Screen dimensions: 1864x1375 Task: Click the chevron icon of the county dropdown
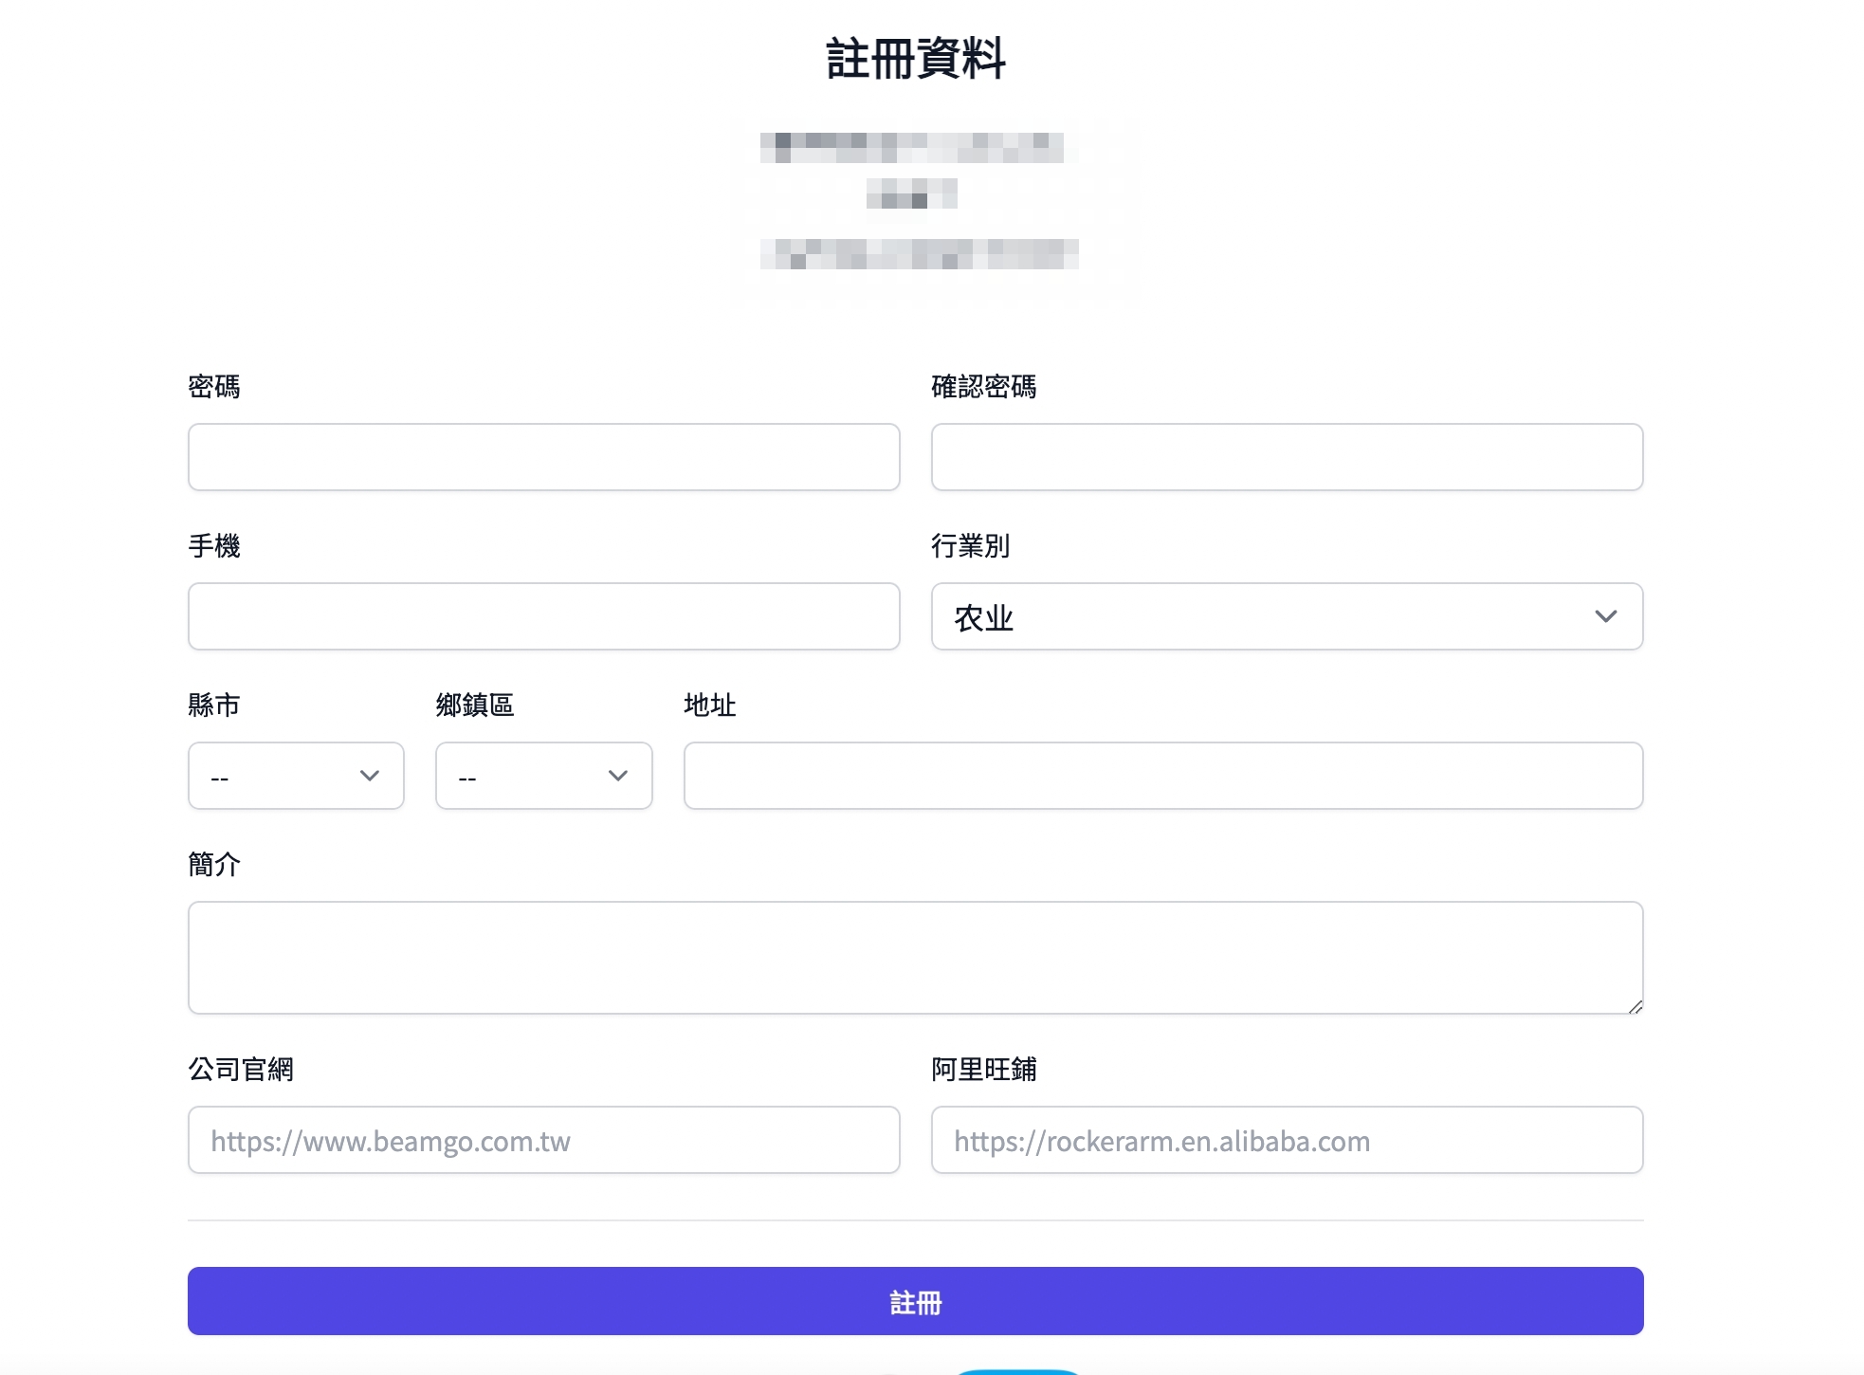click(x=369, y=776)
